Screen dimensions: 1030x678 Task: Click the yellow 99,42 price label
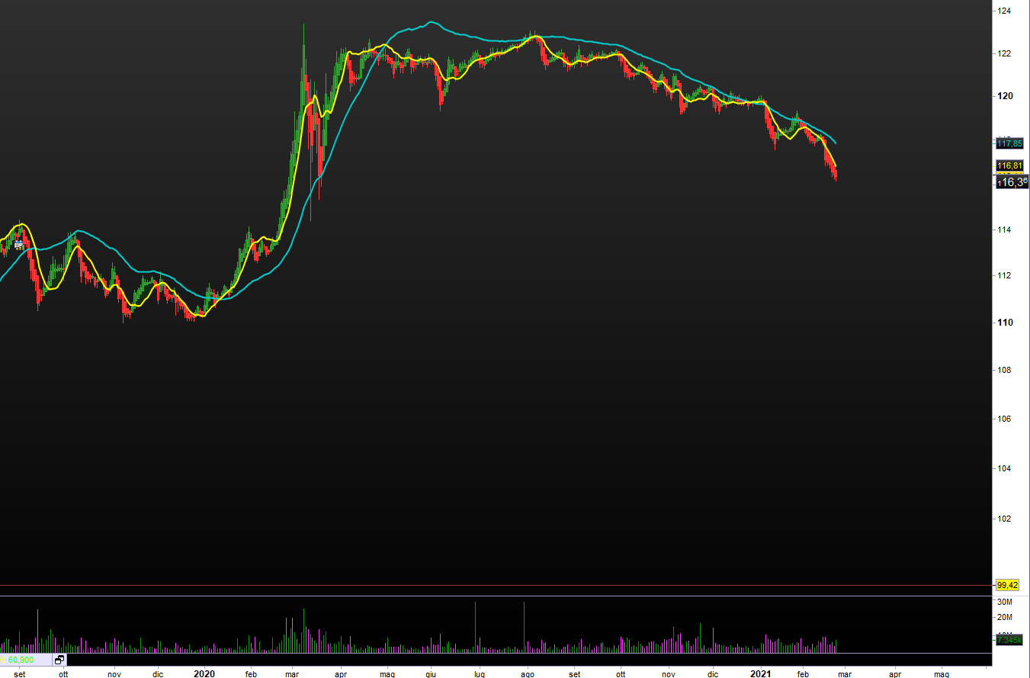coord(1007,585)
